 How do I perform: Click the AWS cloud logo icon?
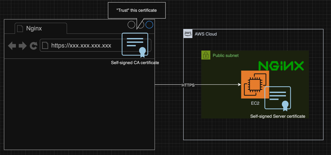tap(188, 34)
